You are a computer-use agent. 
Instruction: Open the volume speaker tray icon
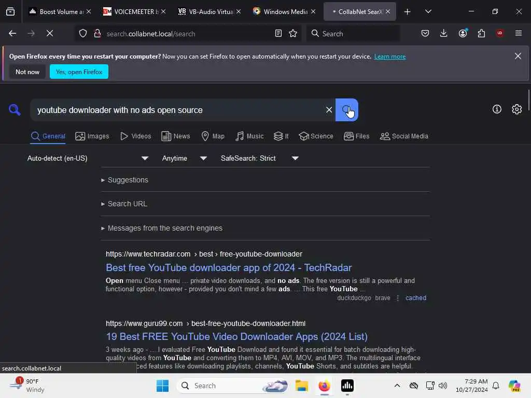(443, 386)
